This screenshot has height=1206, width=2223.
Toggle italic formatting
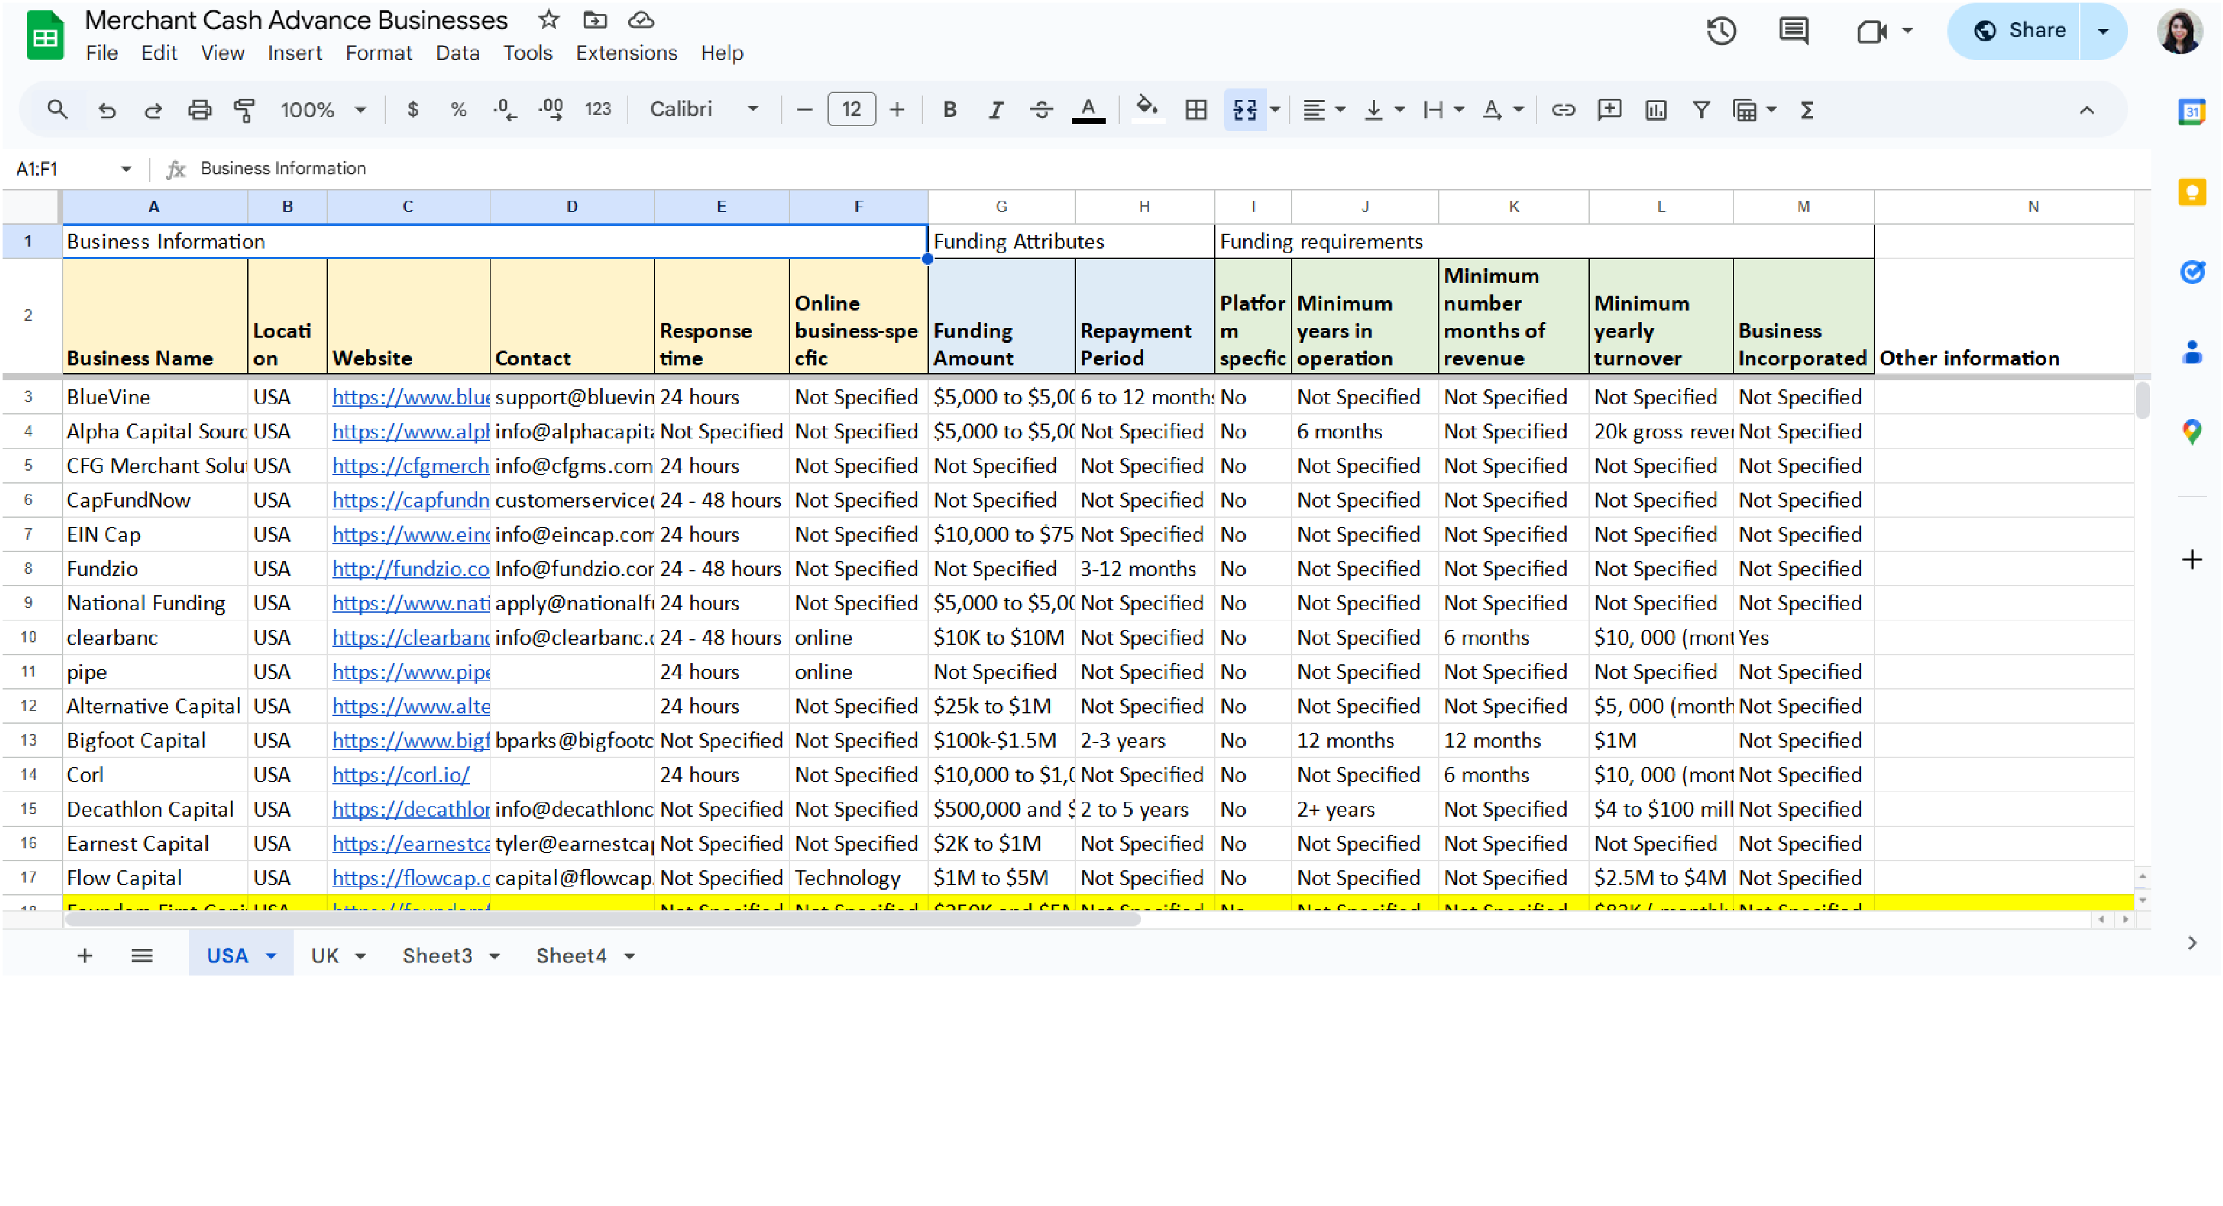coord(995,110)
